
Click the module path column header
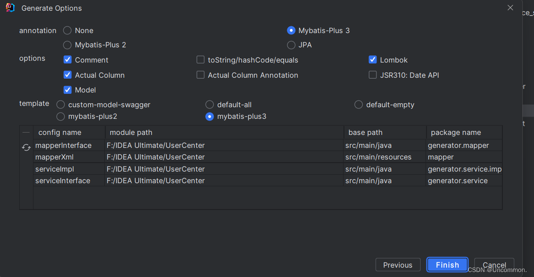coord(224,132)
